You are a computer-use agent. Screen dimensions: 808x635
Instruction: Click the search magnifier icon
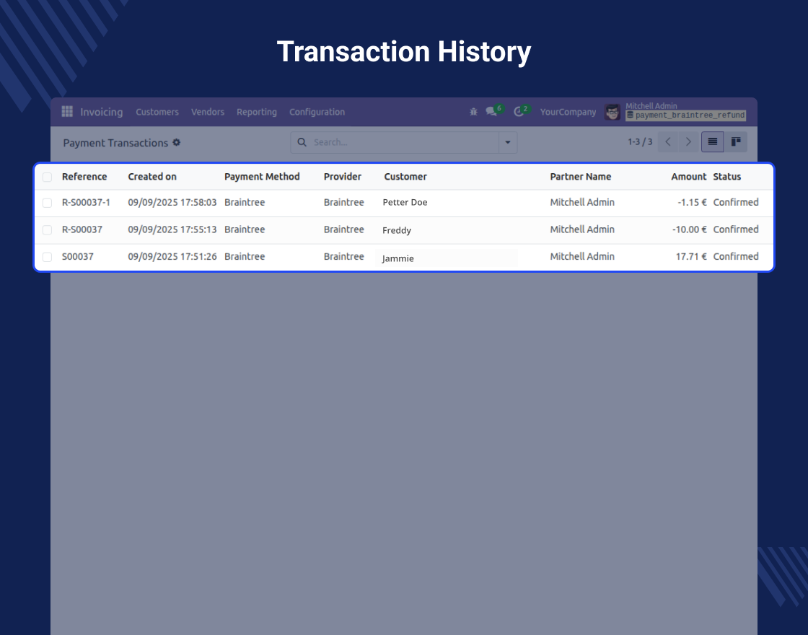pos(302,142)
